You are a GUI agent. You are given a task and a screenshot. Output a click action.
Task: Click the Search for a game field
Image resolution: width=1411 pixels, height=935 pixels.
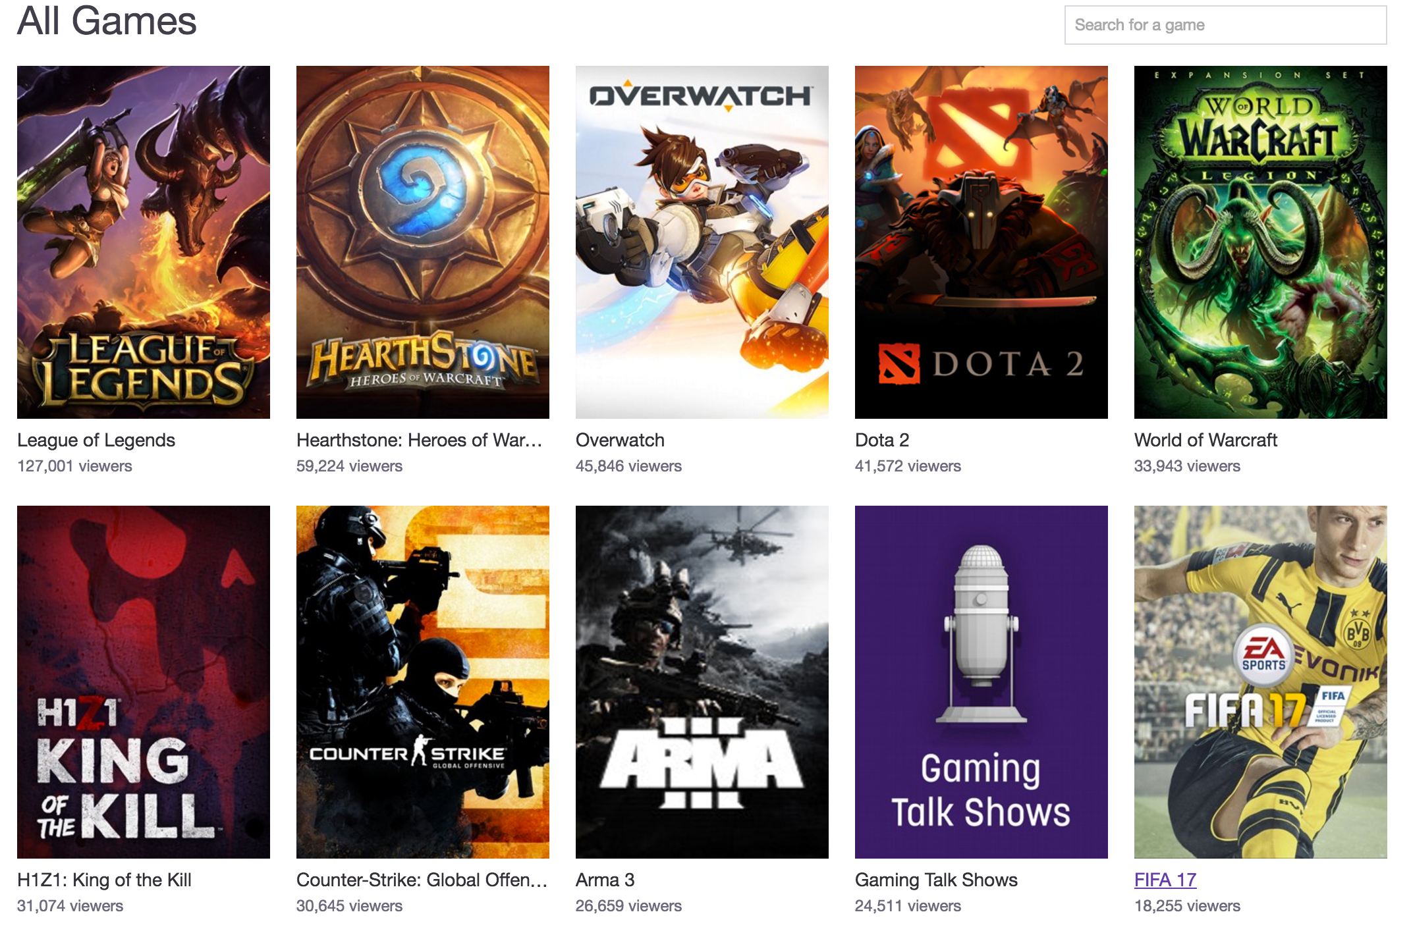coord(1225,25)
